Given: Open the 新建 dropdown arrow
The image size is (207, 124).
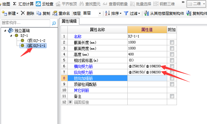Looking at the screenshot, I should 17,14.
